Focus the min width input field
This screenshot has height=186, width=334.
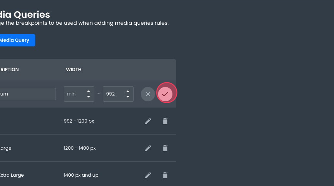75,94
